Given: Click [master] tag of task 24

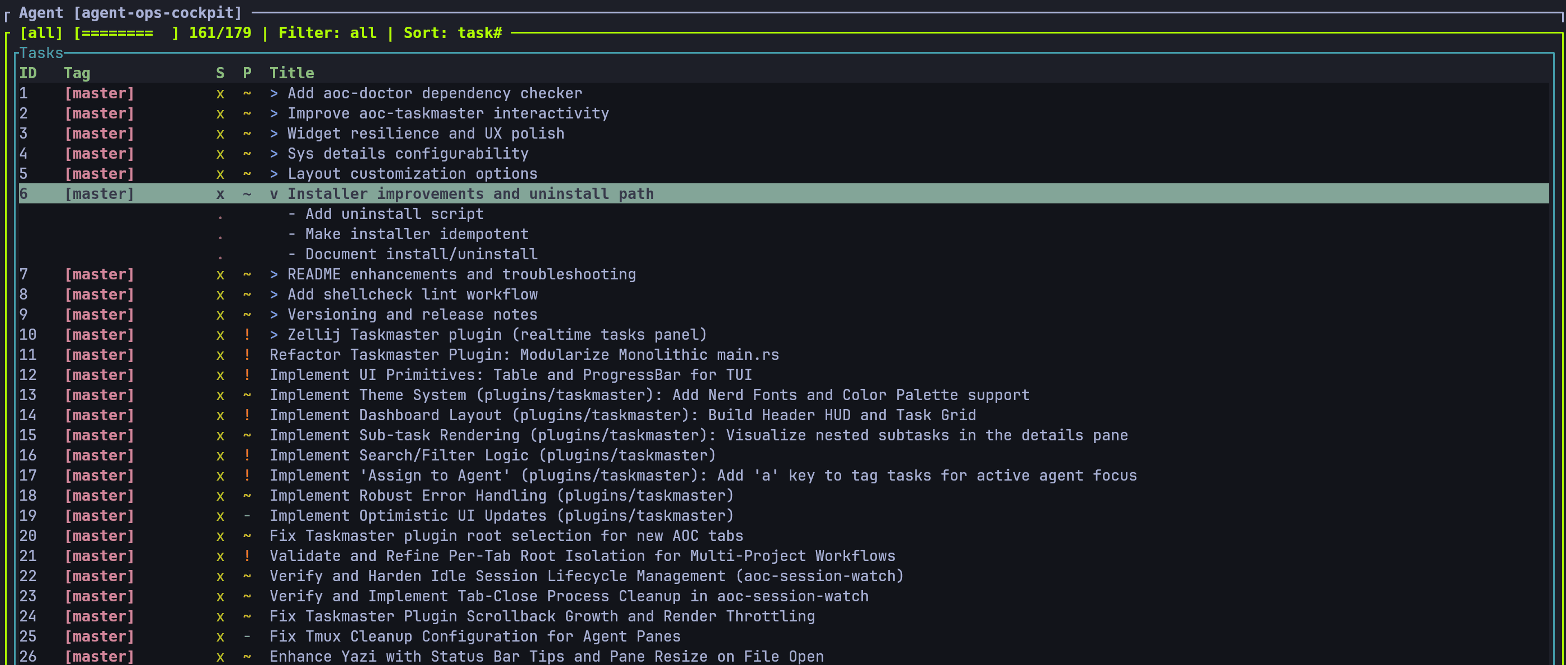Looking at the screenshot, I should tap(100, 616).
